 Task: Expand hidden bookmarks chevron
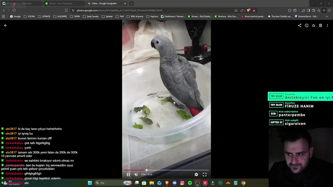pyautogui.click(x=327, y=16)
